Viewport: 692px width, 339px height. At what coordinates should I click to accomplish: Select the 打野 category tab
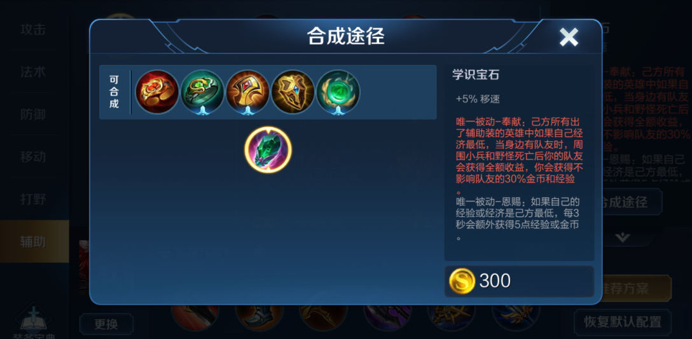(34, 199)
